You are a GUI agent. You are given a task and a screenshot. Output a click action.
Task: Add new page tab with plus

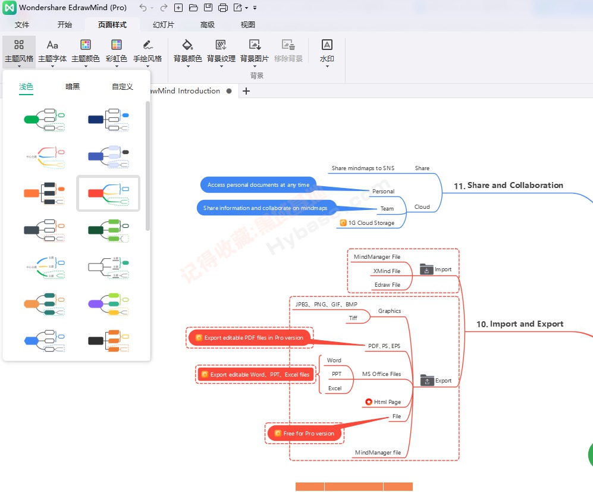246,91
